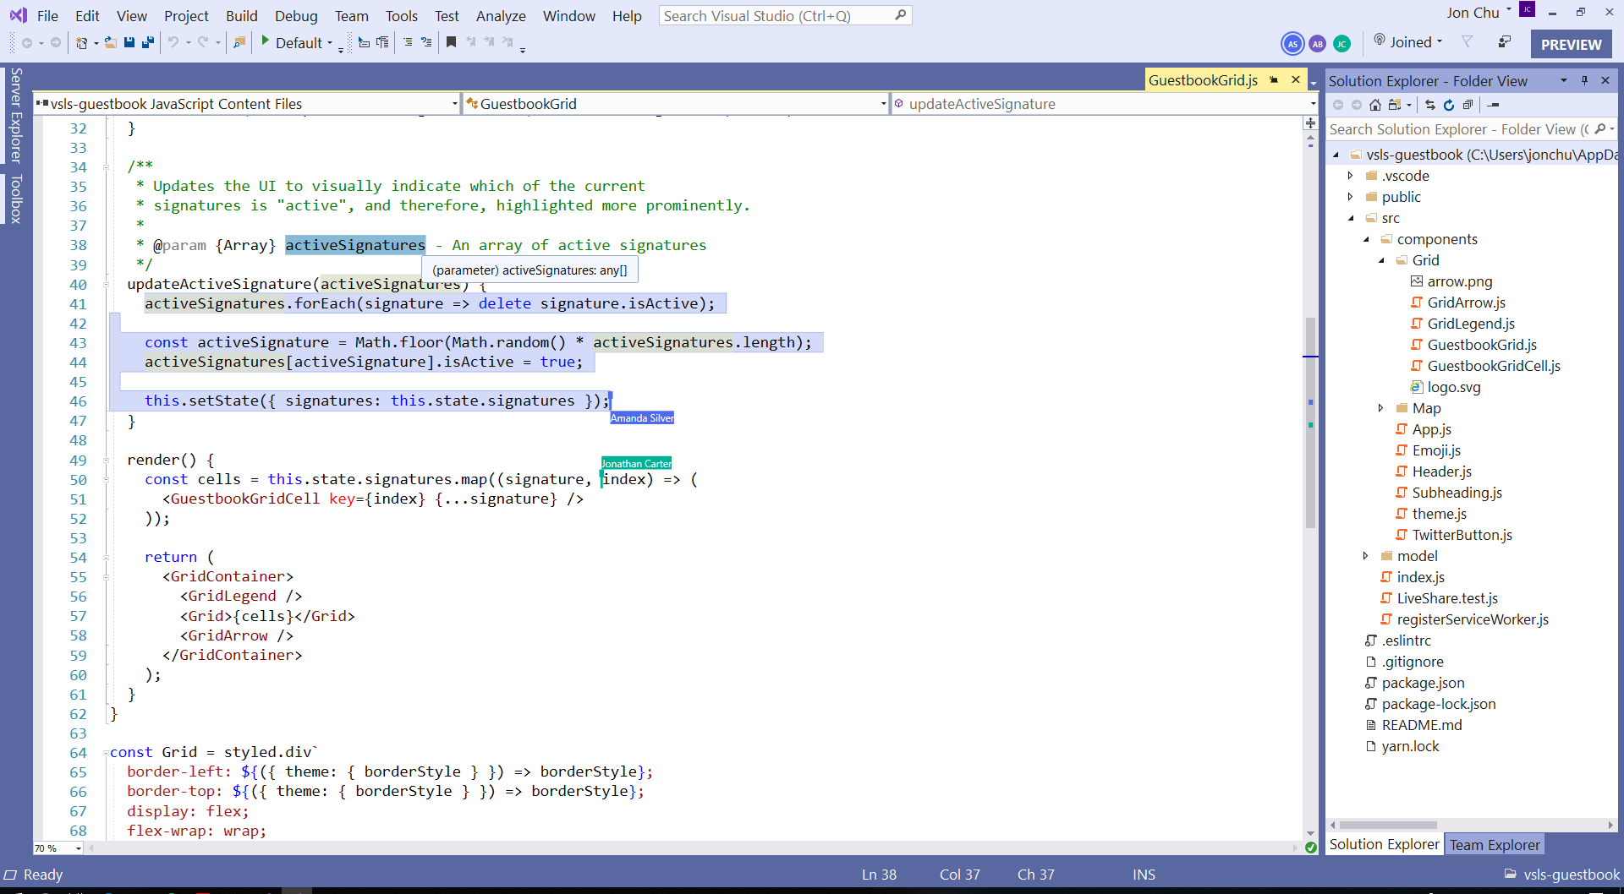The image size is (1624, 894).
Task: Click the AS participant avatar
Action: click(x=1292, y=44)
